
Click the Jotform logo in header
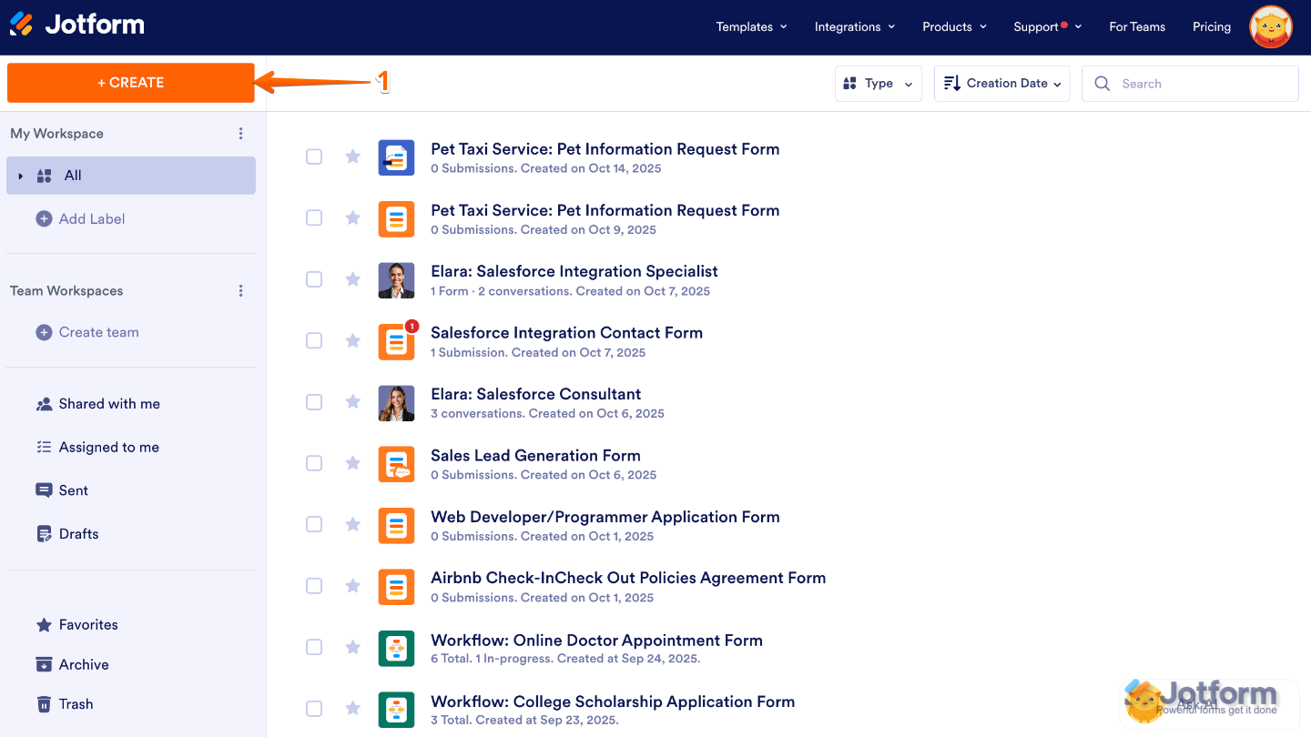(77, 25)
